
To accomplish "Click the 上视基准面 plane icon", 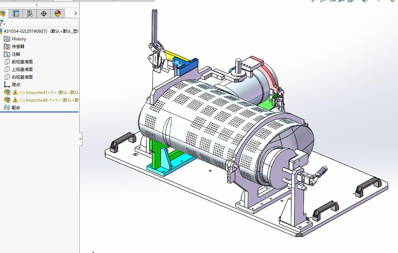I will pyautogui.click(x=7, y=69).
